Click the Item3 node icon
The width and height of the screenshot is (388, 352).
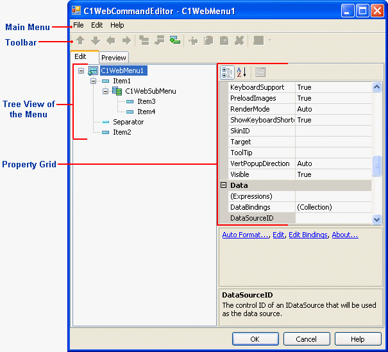pyautogui.click(x=130, y=102)
